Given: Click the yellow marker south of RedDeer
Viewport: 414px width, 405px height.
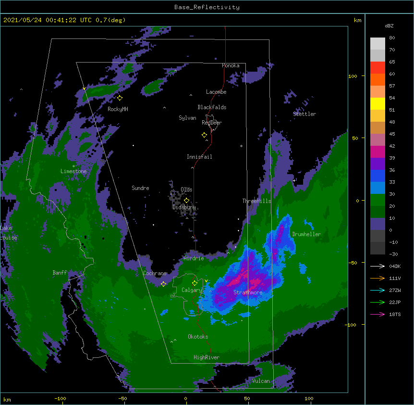Looking at the screenshot, I should point(204,135).
